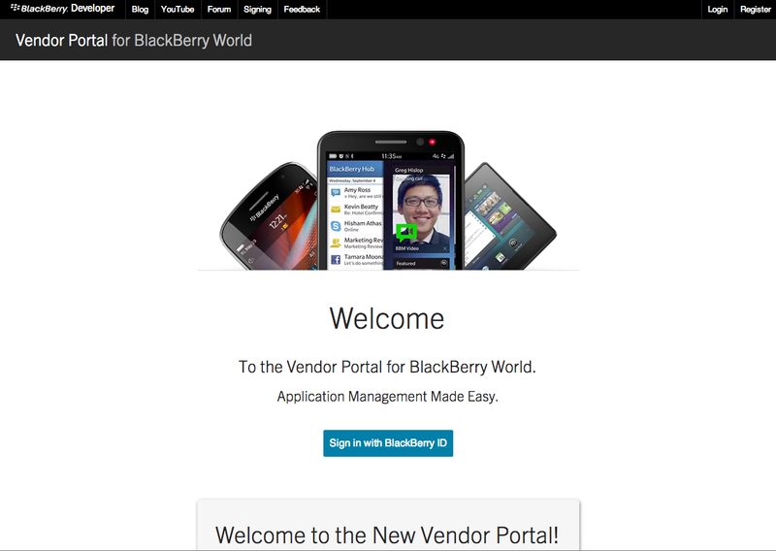Go to the Forum page
Screen dimensions: 776x551
point(219,10)
